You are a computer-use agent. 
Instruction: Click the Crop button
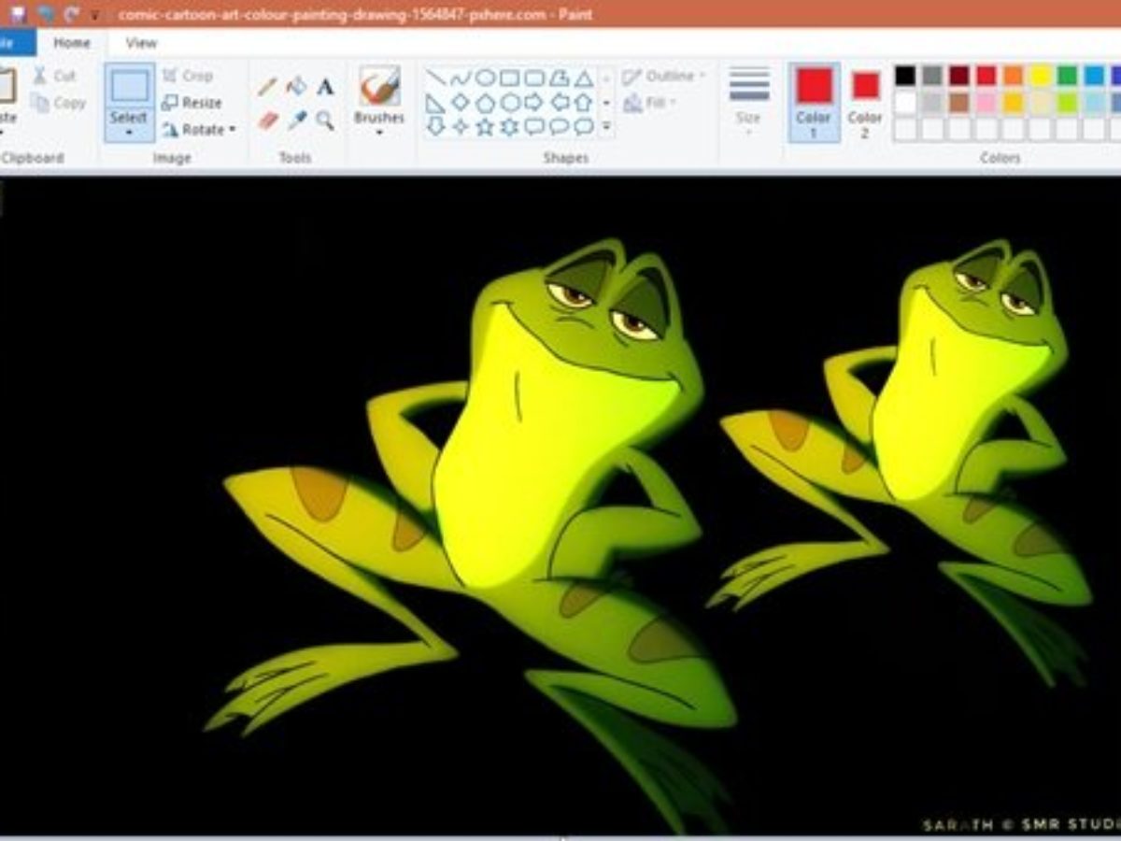coord(188,76)
